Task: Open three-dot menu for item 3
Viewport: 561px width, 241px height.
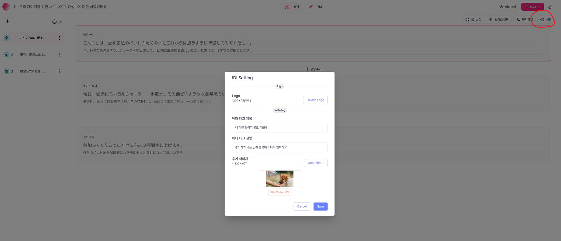Action: [x=59, y=71]
